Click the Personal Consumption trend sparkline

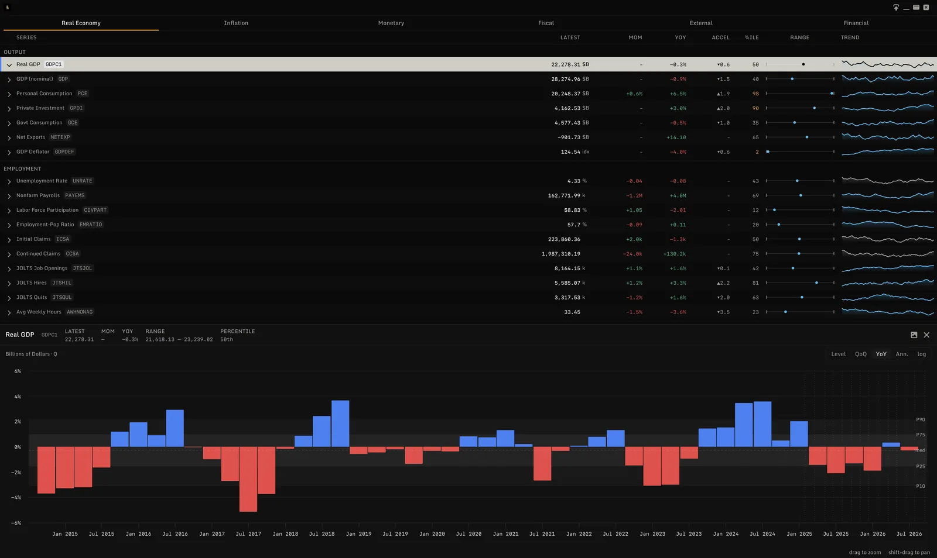(x=888, y=94)
